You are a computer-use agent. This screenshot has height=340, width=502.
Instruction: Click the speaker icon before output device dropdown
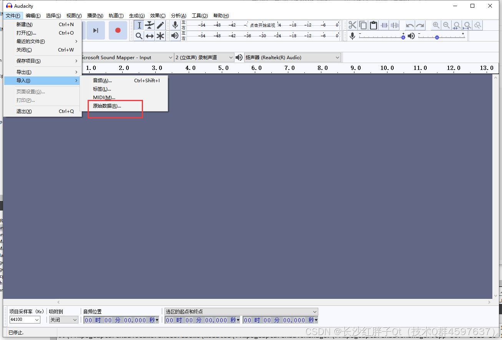pos(239,58)
